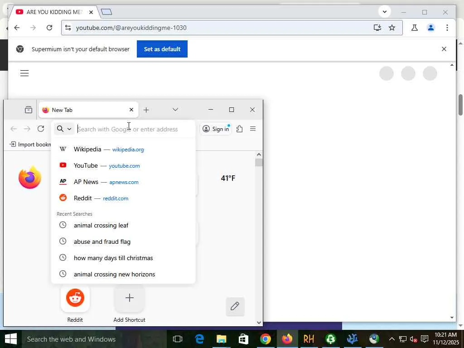Choose the YouTube suggestion
This screenshot has width=464, height=348.
(x=123, y=165)
